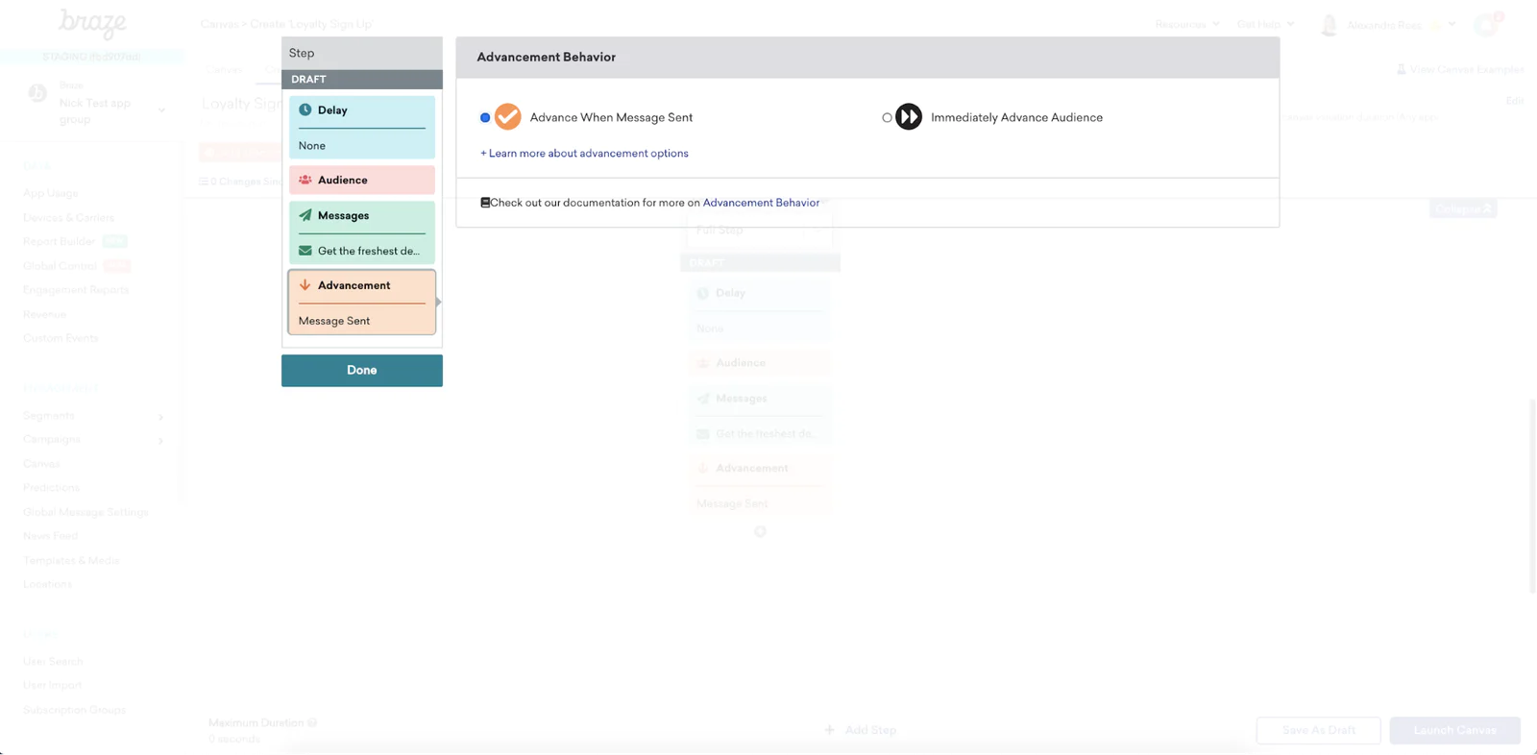Open User Import in the sidebar
This screenshot has width=1537, height=755.
pos(53,685)
